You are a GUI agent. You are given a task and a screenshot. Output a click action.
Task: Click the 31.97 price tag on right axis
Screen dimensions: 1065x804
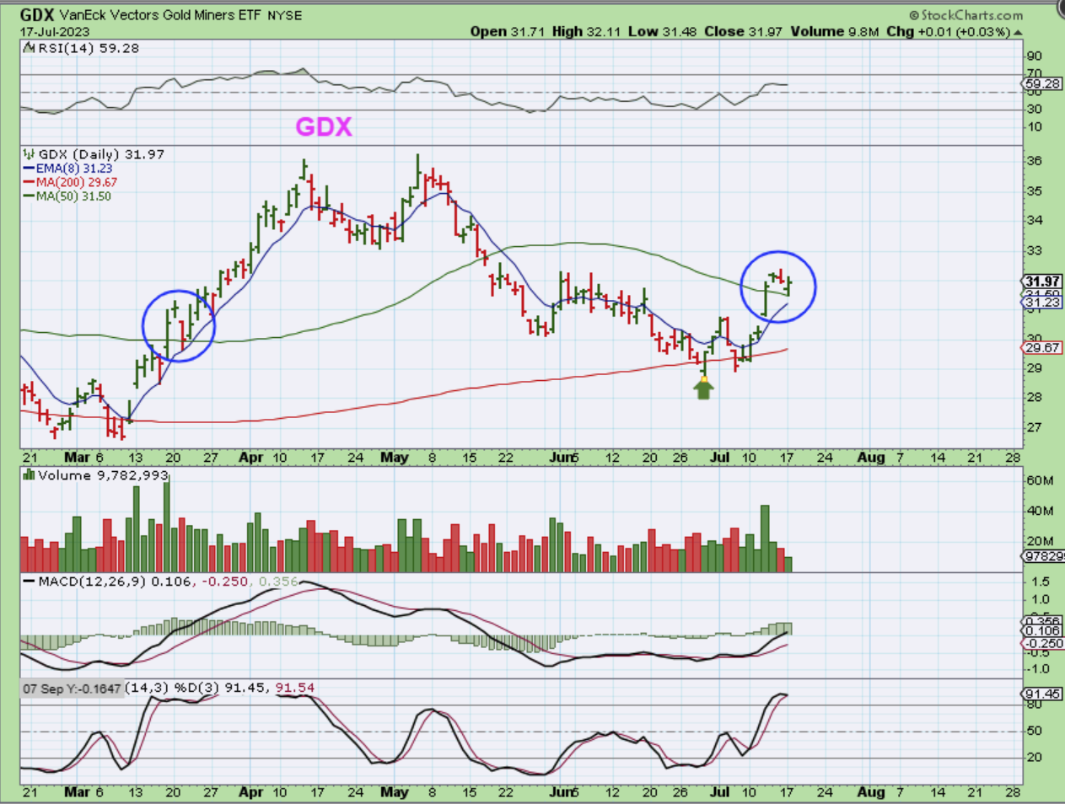pyautogui.click(x=1042, y=281)
